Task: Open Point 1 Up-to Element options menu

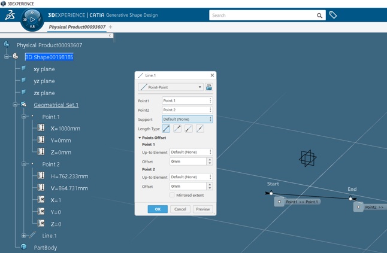Action: 210,152
